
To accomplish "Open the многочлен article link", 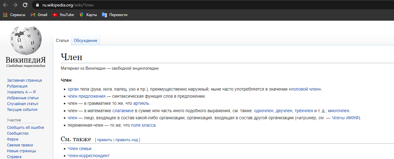I will pyautogui.click(x=339, y=111).
